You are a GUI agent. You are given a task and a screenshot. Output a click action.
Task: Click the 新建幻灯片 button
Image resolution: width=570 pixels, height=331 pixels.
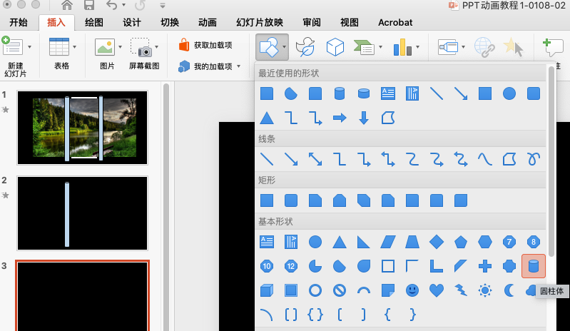point(15,56)
